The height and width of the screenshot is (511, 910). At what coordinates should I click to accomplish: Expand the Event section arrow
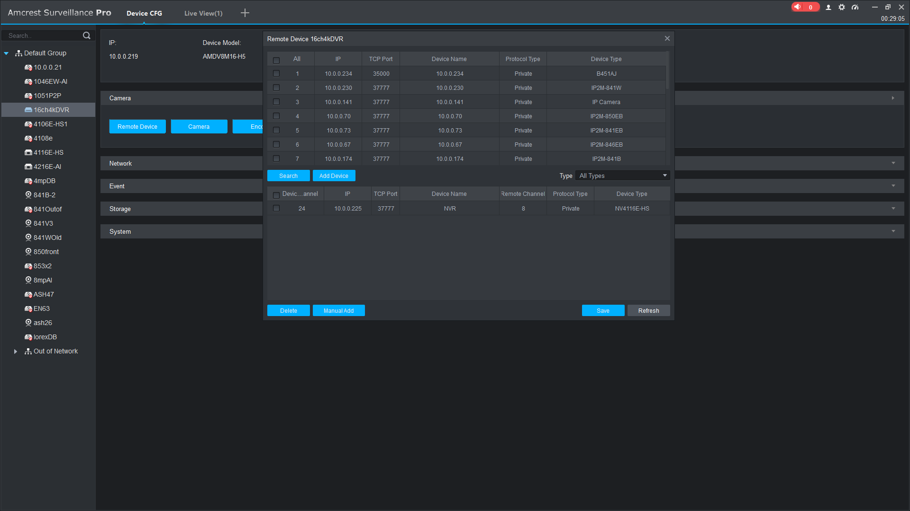click(893, 186)
